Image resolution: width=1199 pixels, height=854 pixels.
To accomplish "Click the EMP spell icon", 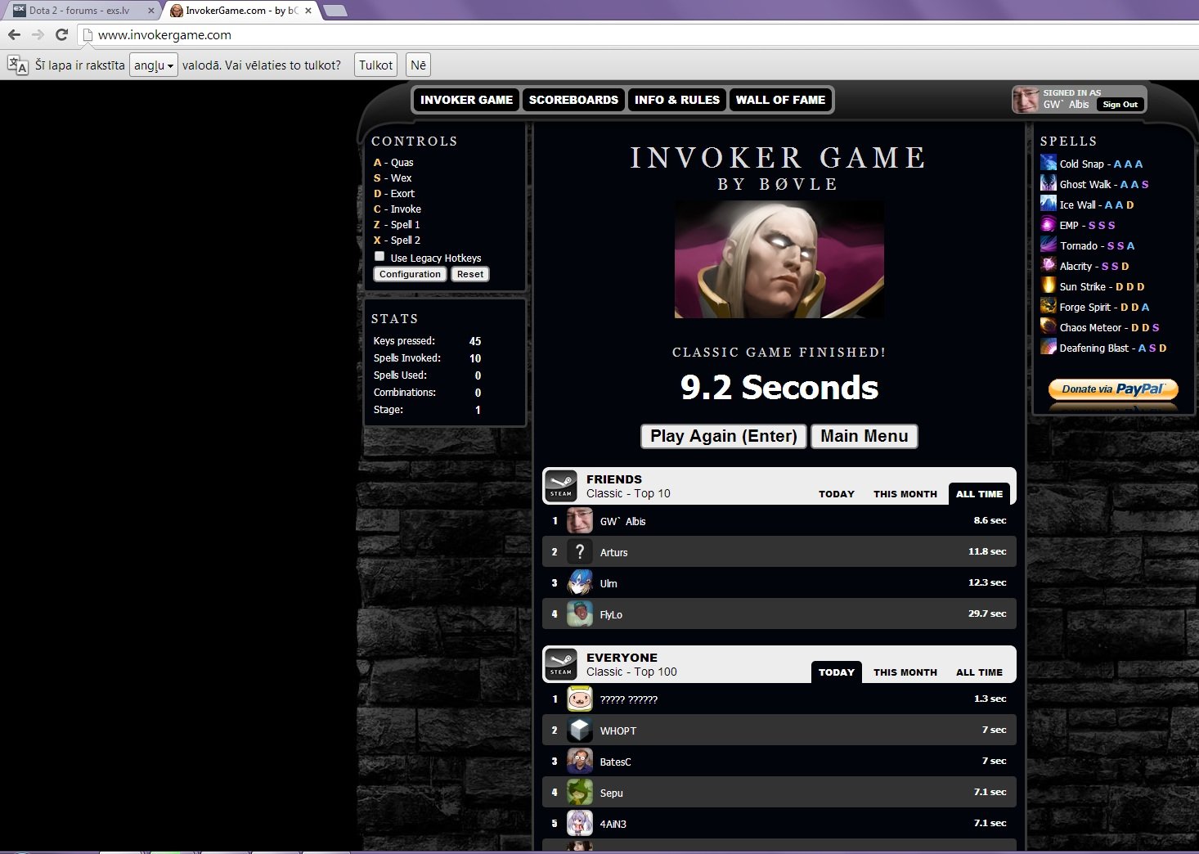I will (x=1048, y=224).
